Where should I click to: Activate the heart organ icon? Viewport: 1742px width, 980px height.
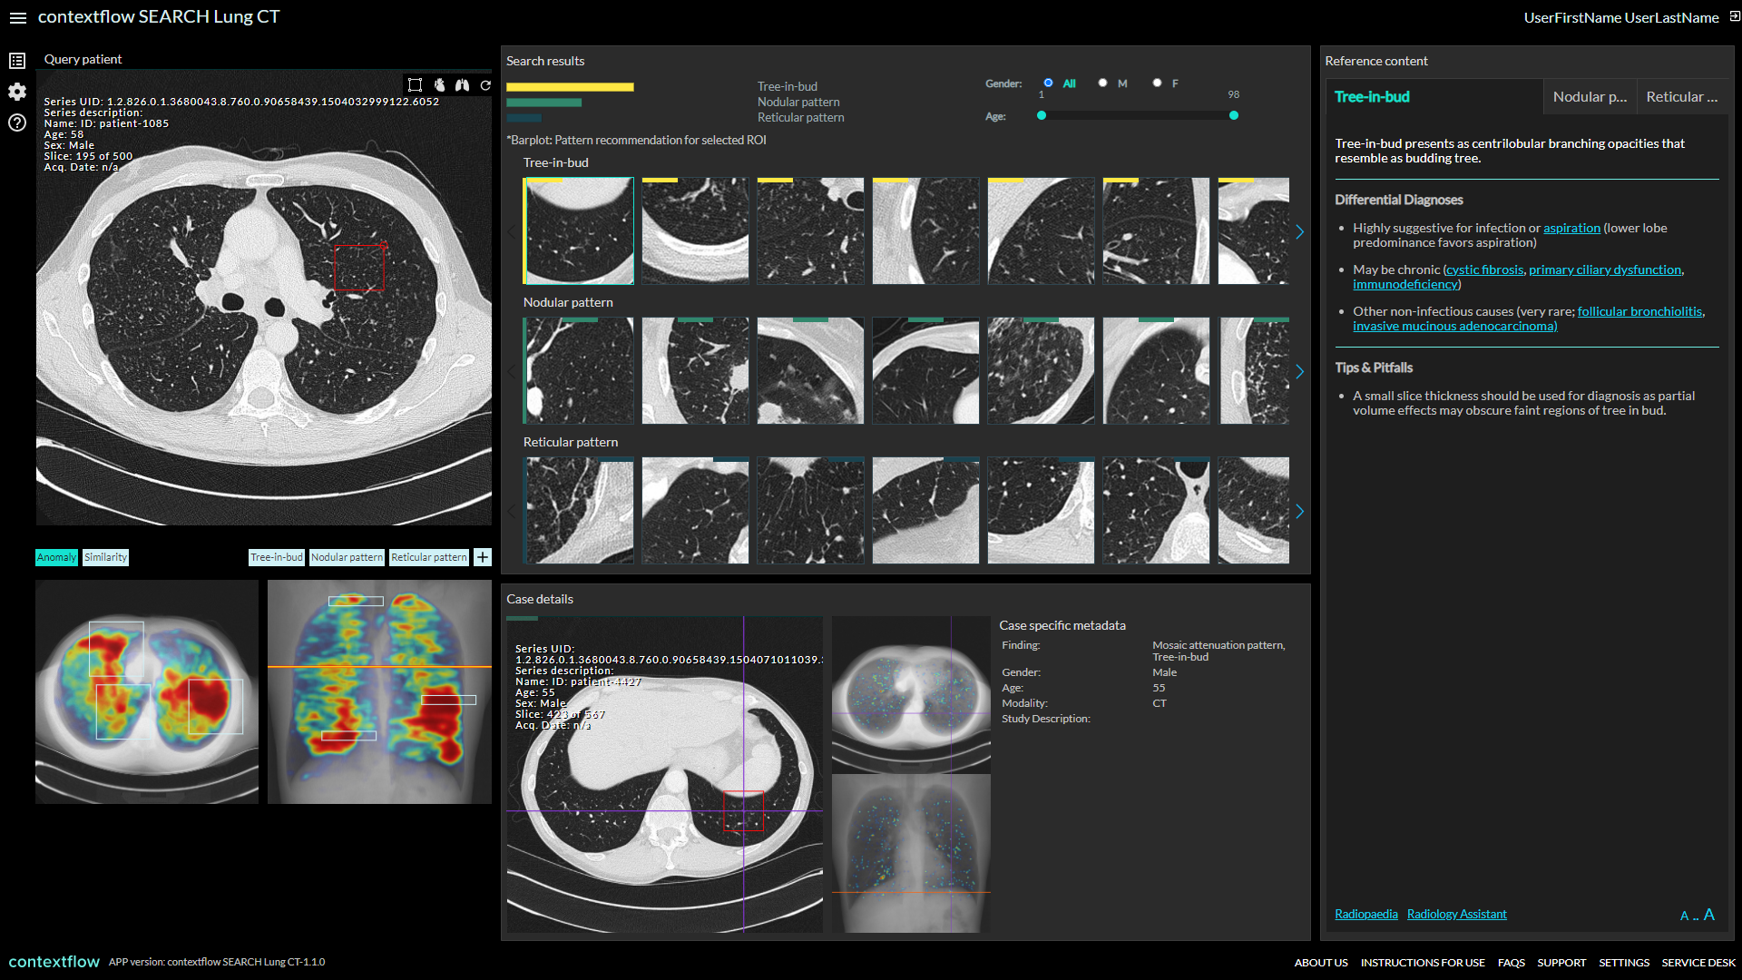click(x=440, y=84)
